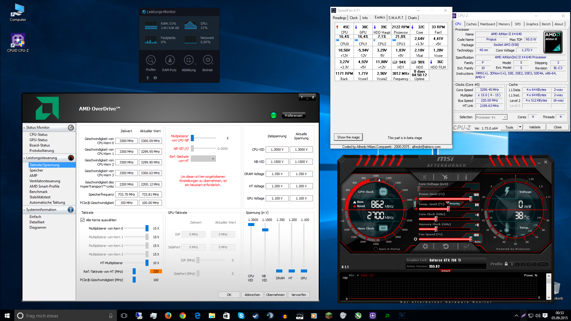Click the Multiplizierer von Kern 0 slider
571x321 pixels.
click(x=137, y=228)
